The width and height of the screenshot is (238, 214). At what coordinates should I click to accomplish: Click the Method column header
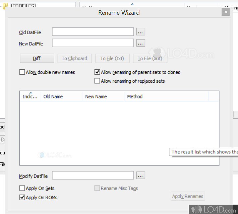[x=167, y=96]
